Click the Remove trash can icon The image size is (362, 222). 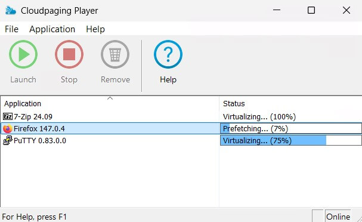[x=115, y=54]
